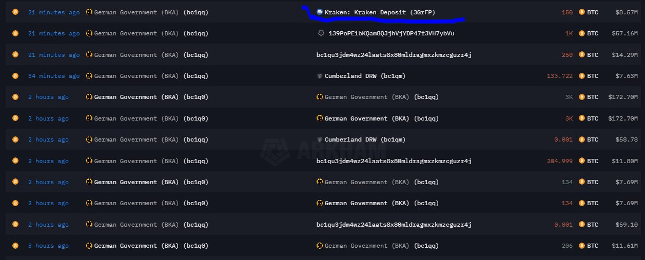Open the '2 hours ago' timestamp in the $11.80M row
The height and width of the screenshot is (260, 645).
(48, 161)
